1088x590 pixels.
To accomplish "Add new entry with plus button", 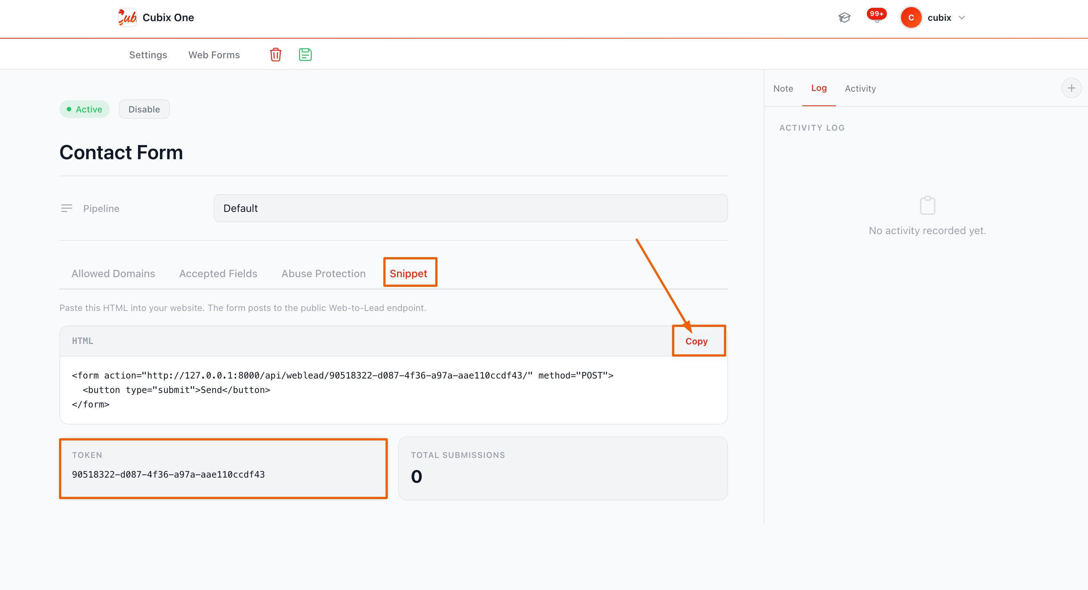I will (1071, 88).
